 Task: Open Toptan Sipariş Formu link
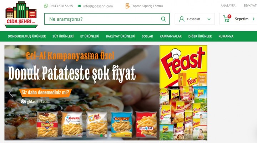tap(147, 6)
